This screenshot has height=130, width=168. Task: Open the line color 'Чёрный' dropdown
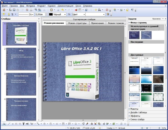[x=65, y=14]
